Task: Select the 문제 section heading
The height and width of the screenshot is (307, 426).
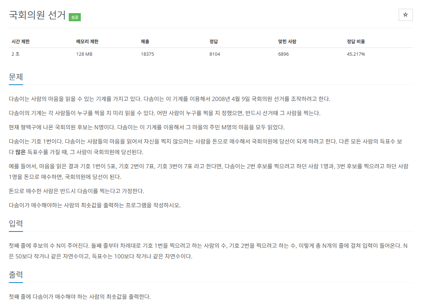Action: click(x=16, y=76)
